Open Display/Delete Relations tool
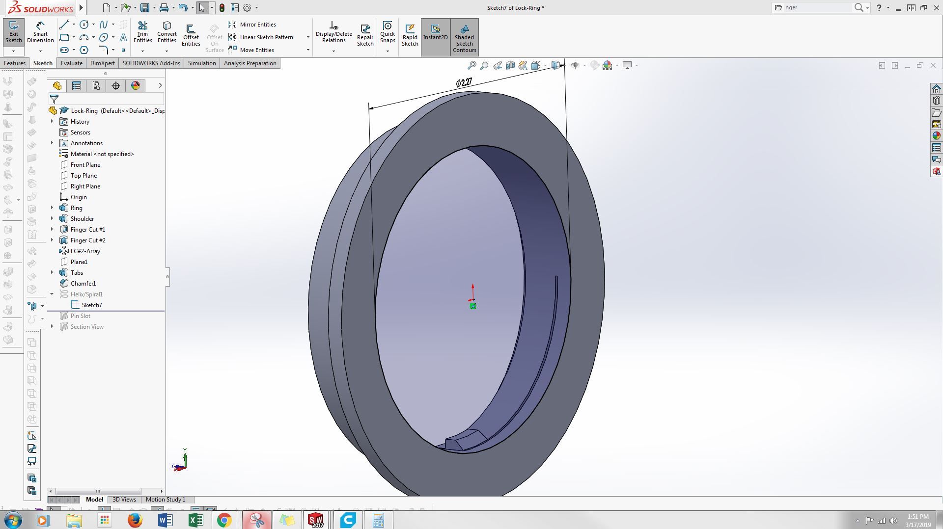 (x=333, y=32)
